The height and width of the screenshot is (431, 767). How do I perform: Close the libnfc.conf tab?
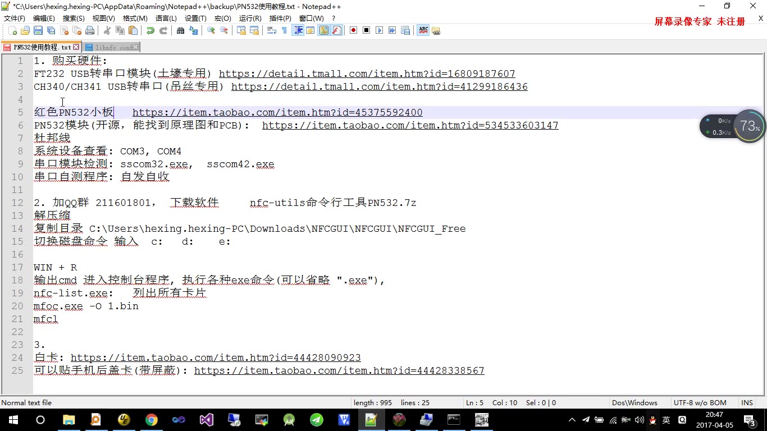pyautogui.click(x=136, y=47)
